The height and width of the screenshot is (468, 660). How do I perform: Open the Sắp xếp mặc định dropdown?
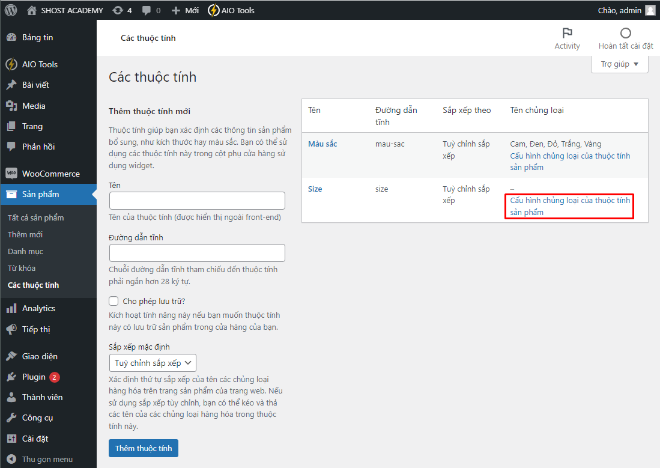[153, 362]
